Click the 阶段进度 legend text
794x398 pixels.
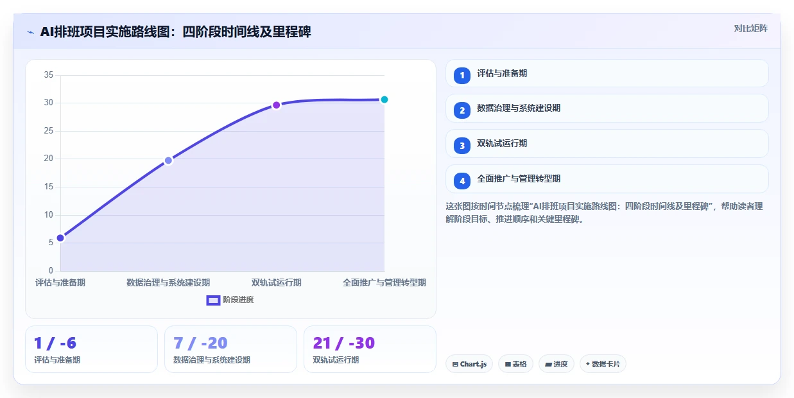pyautogui.click(x=238, y=300)
